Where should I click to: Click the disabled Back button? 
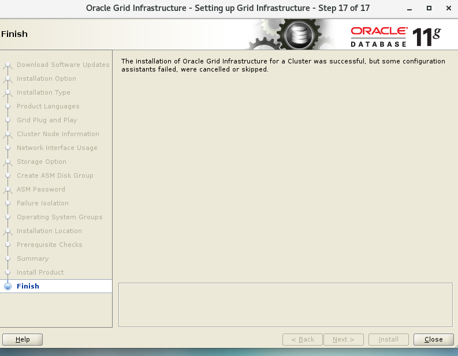[303, 339]
